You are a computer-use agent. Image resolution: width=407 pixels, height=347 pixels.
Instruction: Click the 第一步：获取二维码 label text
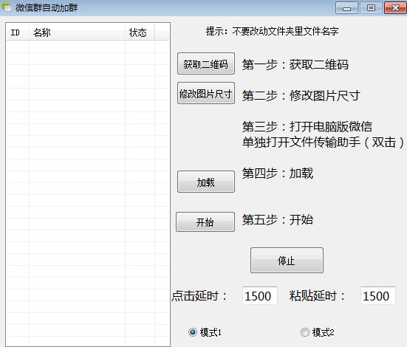pos(295,65)
